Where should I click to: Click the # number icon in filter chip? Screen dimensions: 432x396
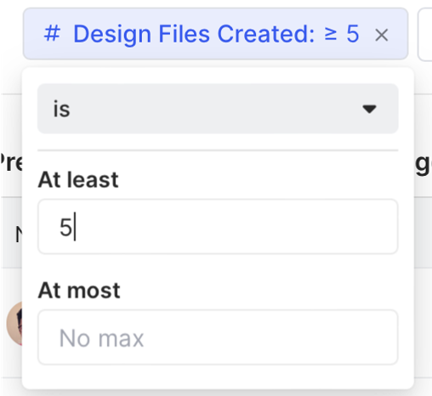pyautogui.click(x=52, y=34)
